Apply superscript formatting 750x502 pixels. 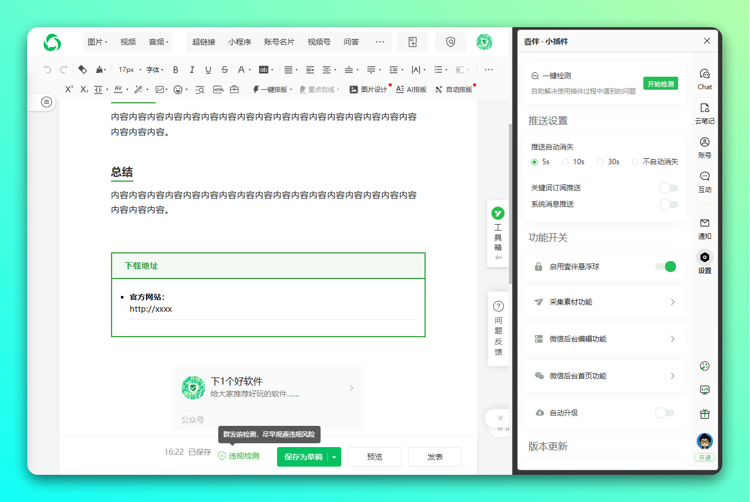[69, 89]
